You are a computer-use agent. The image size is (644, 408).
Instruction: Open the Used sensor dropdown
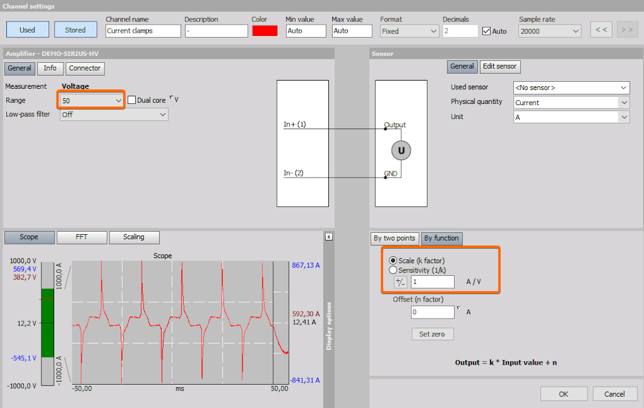click(571, 88)
